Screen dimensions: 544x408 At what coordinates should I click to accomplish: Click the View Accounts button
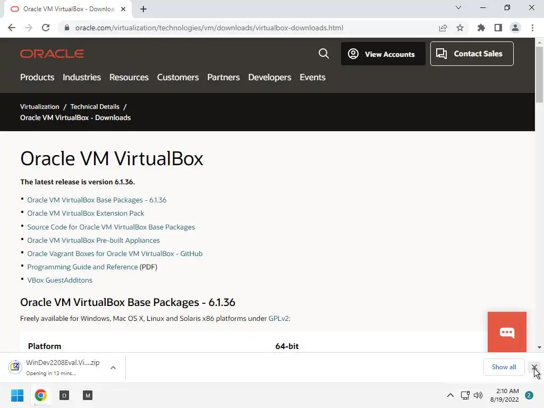click(x=383, y=54)
